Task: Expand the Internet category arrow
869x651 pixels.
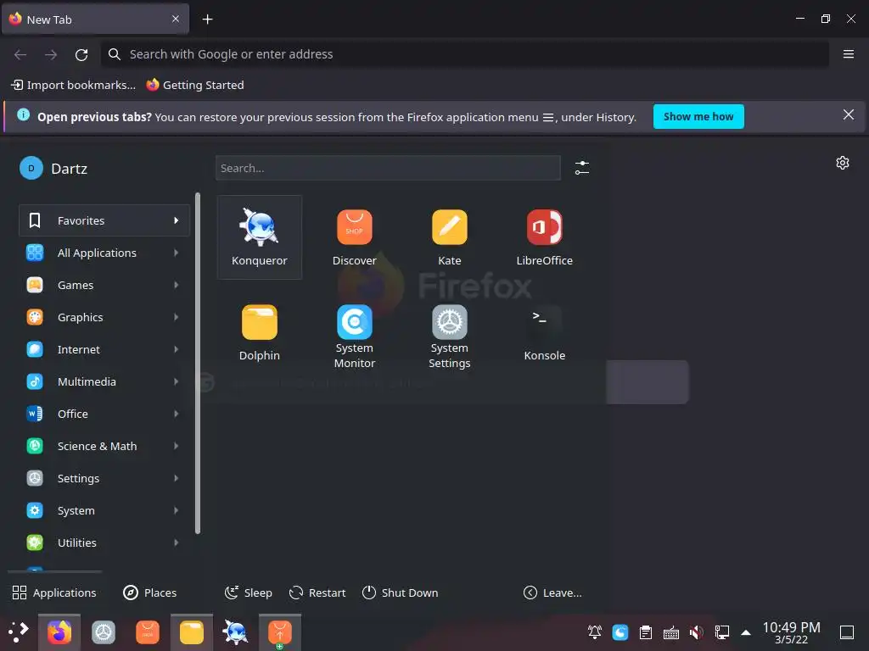Action: point(177,349)
